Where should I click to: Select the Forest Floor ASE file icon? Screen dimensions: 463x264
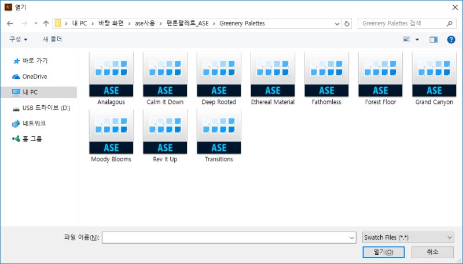point(380,75)
